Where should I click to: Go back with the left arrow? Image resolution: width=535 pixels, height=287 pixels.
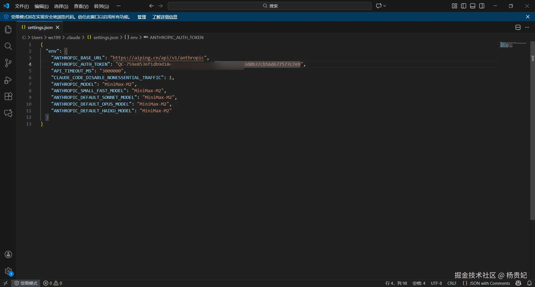click(151, 6)
